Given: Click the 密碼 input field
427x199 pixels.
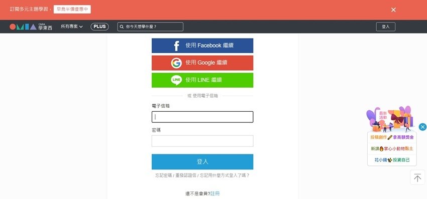Looking at the screenshot, I should pos(202,141).
